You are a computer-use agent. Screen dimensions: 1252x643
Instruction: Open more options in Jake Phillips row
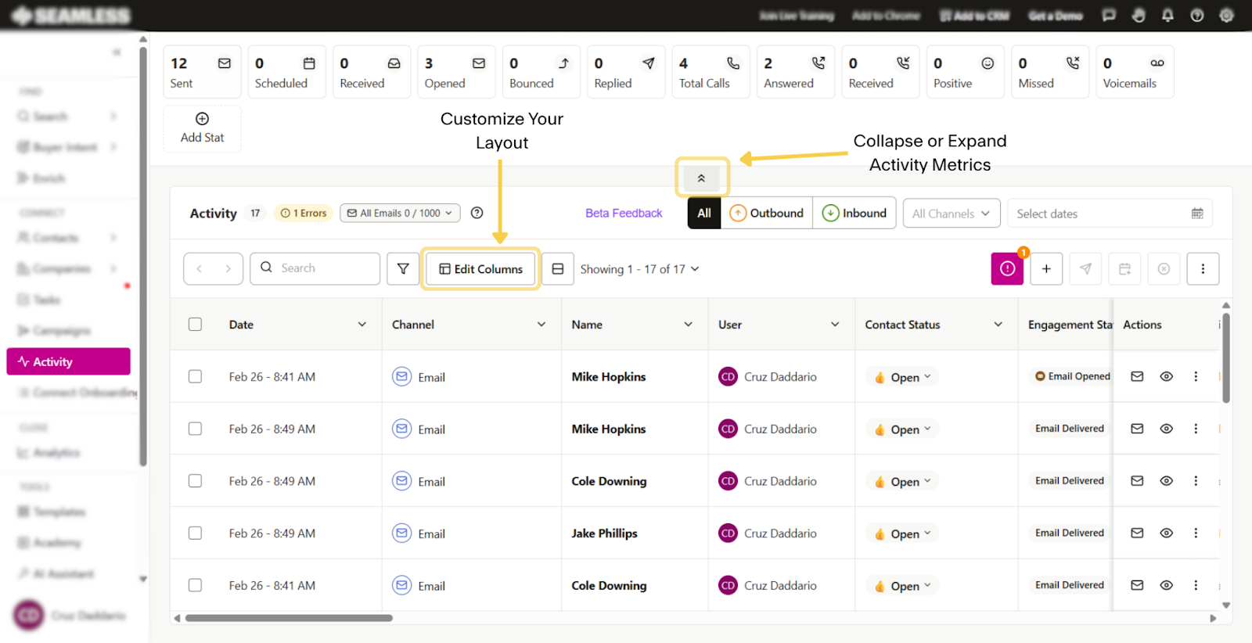tap(1196, 533)
